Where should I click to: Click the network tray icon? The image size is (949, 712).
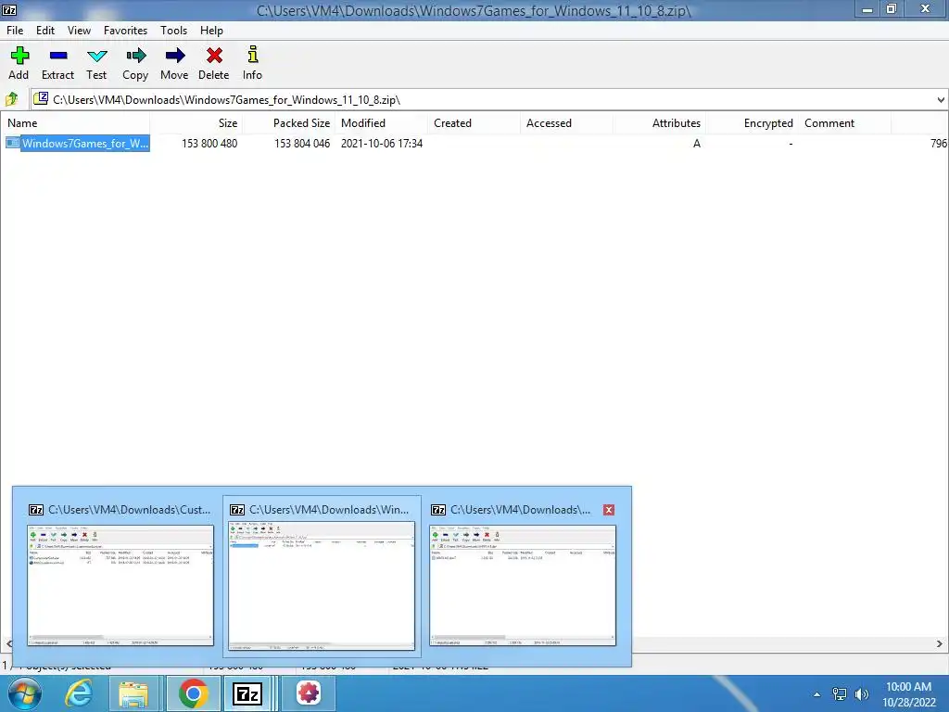click(840, 693)
